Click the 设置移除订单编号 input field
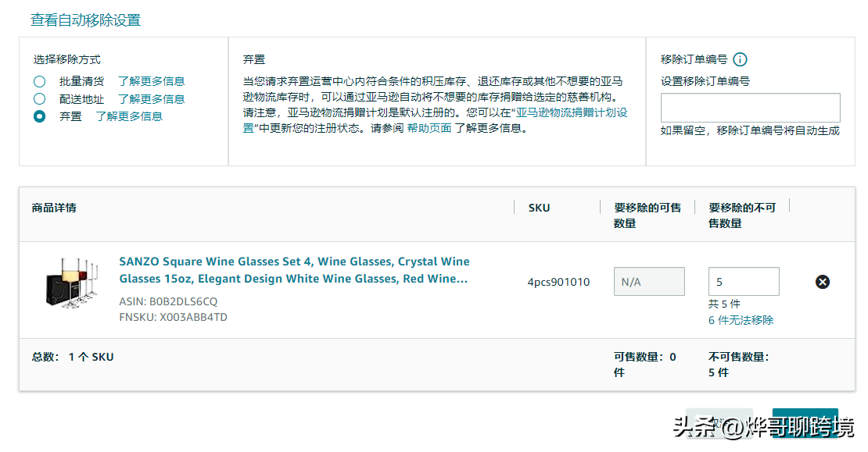This screenshot has width=868, height=452. pos(750,108)
